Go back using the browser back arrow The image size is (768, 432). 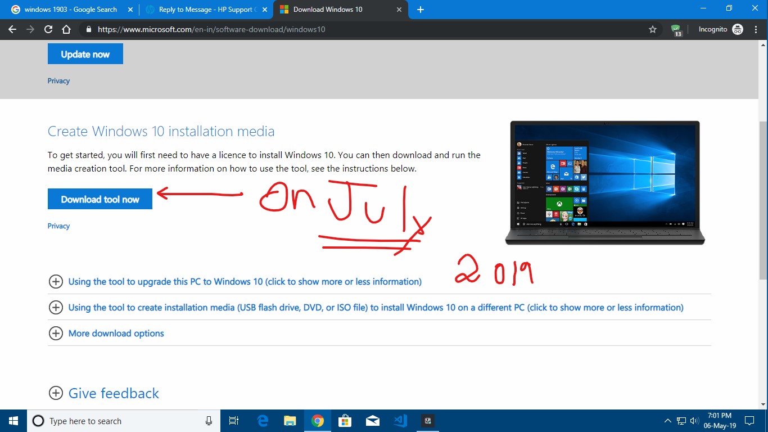pyautogui.click(x=12, y=29)
